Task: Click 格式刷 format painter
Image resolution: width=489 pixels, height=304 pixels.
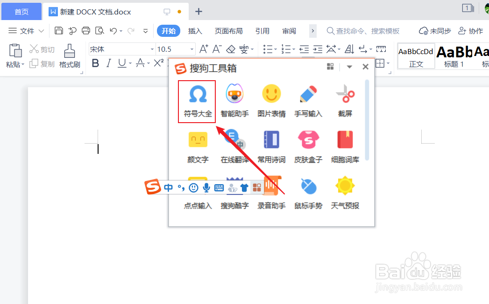Action: [x=70, y=56]
